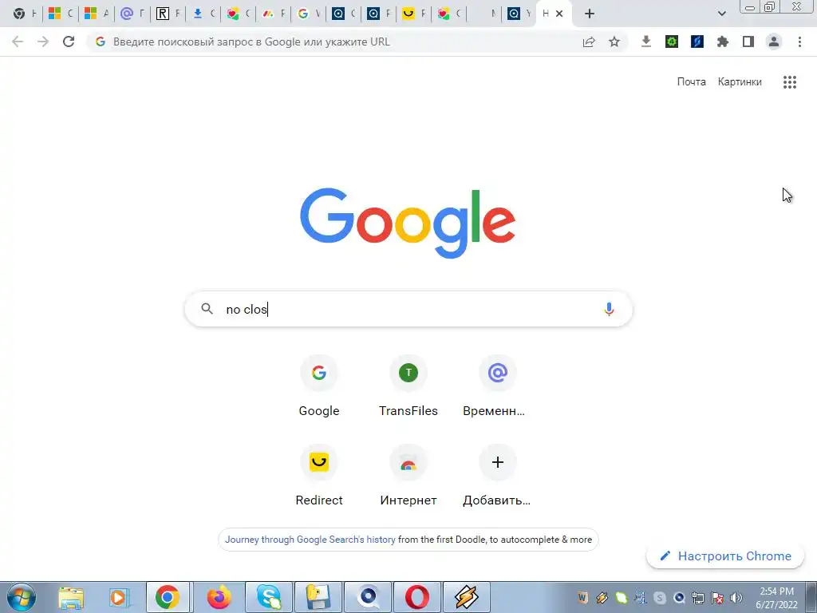Click the blue lightning extension icon
The height and width of the screenshot is (613, 817).
[697, 42]
